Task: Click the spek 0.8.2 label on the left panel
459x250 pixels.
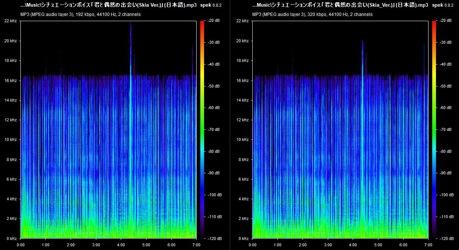Action: click(211, 5)
